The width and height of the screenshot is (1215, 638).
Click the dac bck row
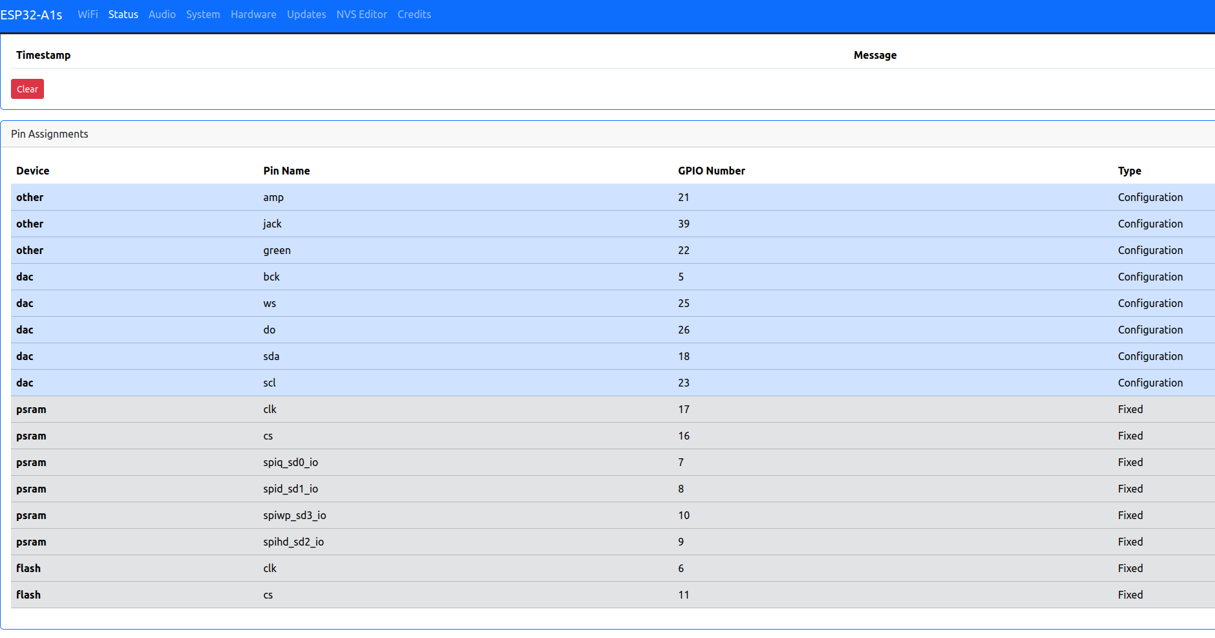point(271,277)
